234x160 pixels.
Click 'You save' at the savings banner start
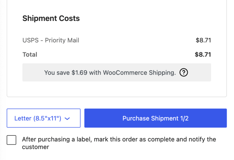point(57,73)
